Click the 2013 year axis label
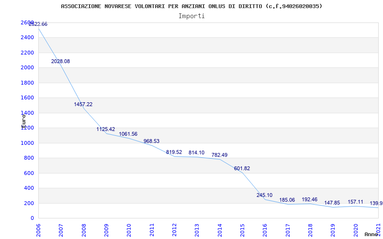 (197, 230)
